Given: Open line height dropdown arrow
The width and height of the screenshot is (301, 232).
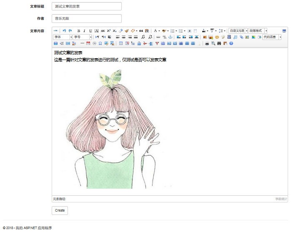Looking at the screenshot, I should pos(224,31).
